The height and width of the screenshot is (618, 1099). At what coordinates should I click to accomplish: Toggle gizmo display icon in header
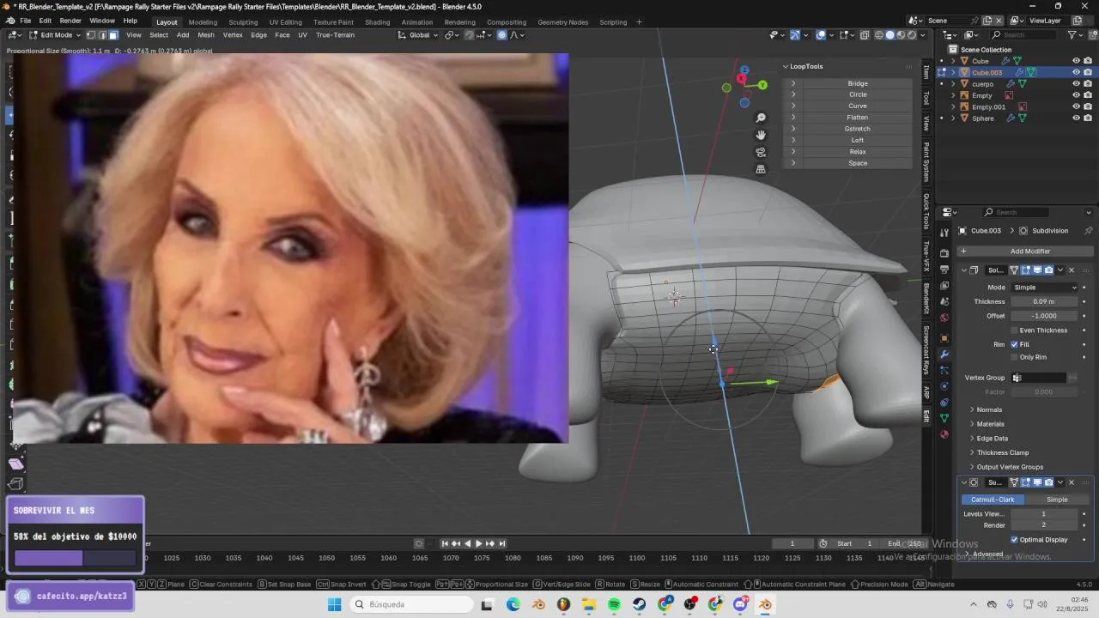click(x=795, y=35)
